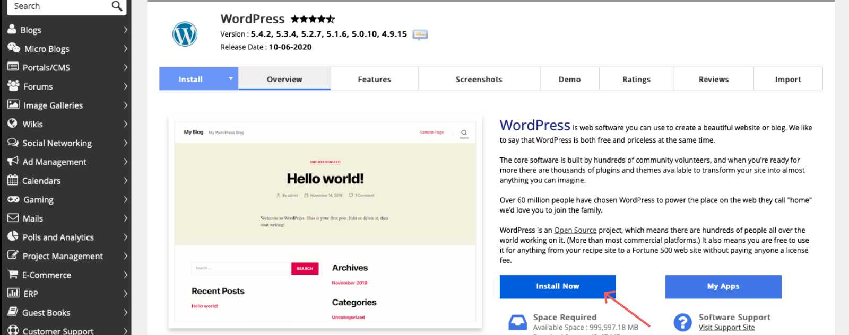This screenshot has width=849, height=335.
Task: Open the Demo tab
Action: point(569,79)
